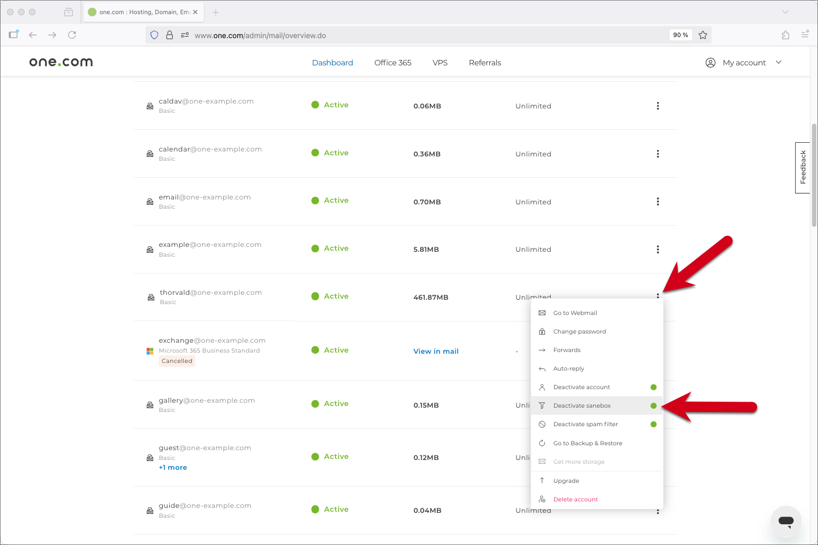818x545 pixels.
Task: Click the chat support bubble icon
Action: pyautogui.click(x=785, y=521)
